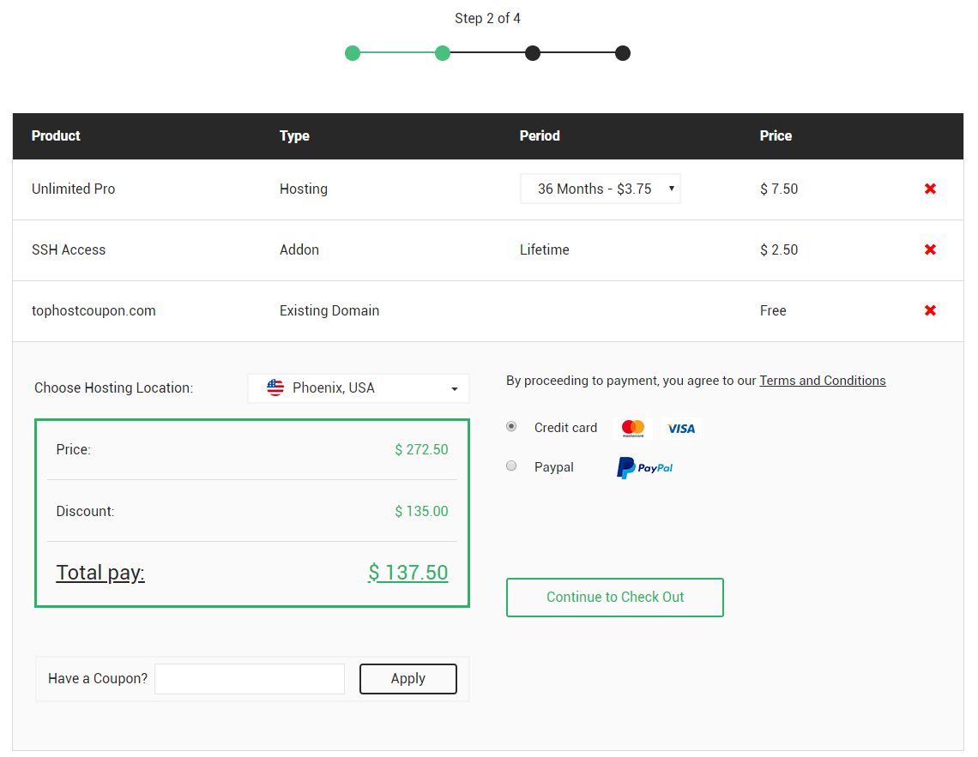Click the Existing Domain type text
The width and height of the screenshot is (978, 757).
point(329,310)
